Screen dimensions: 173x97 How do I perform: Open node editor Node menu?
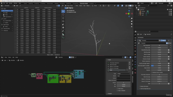17,57
